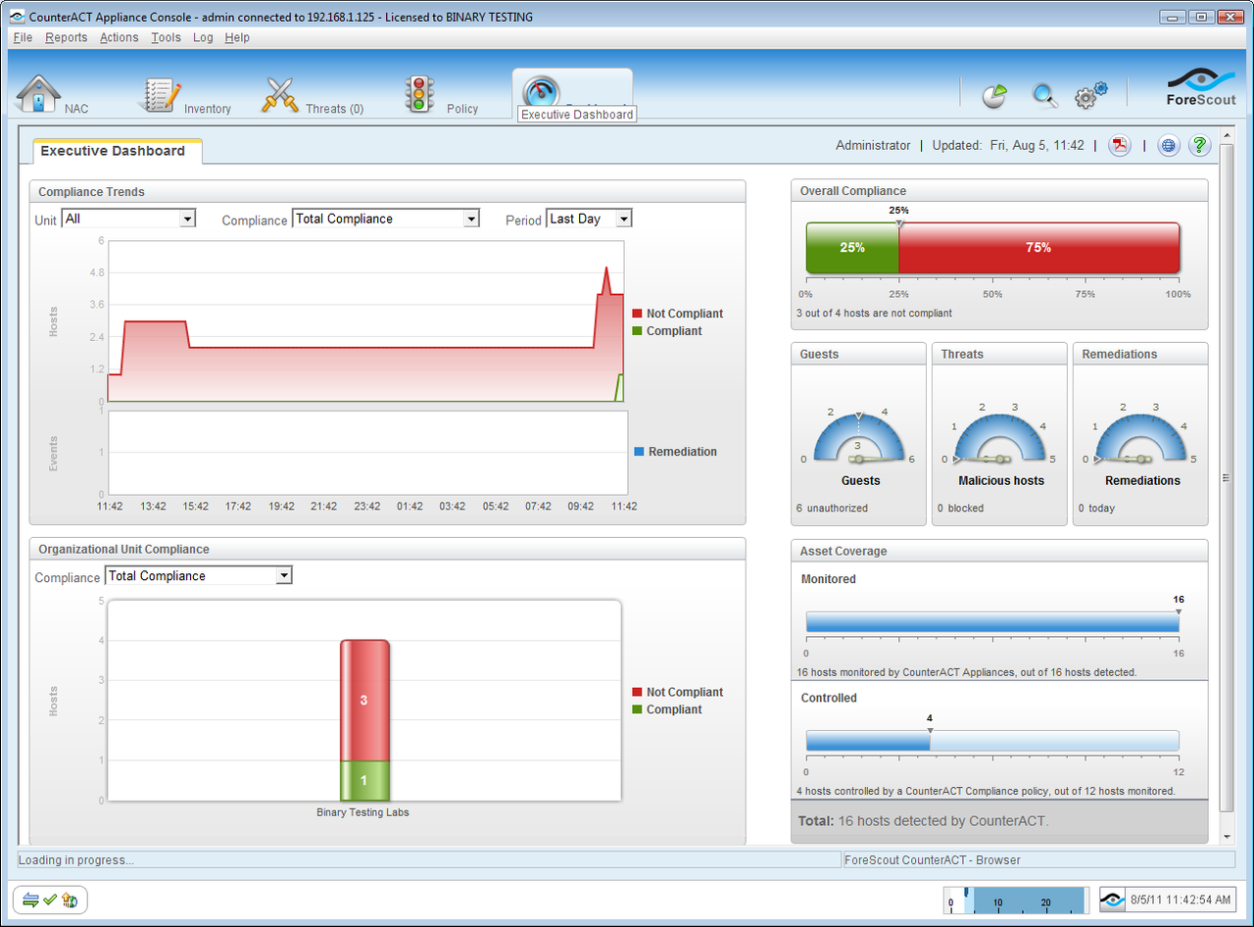
Task: Click the Monitored hosts coverage bar
Action: pyautogui.click(x=992, y=622)
